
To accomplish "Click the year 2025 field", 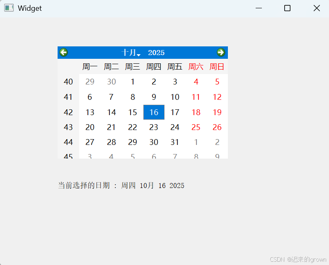I will [156, 53].
